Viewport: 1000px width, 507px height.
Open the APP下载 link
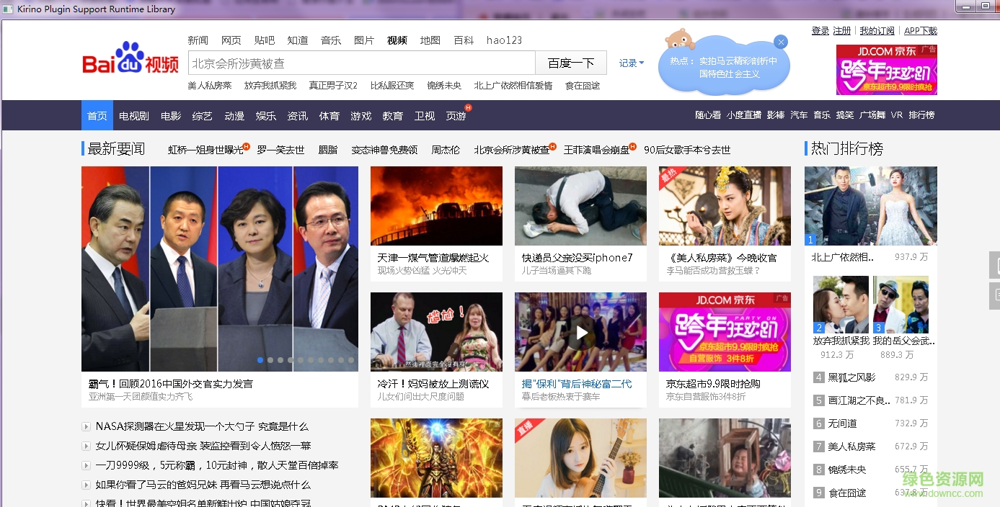pos(921,31)
